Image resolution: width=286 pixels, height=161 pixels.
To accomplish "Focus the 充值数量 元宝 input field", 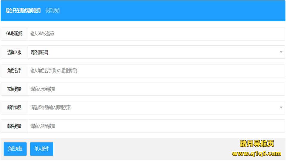I will [x=156, y=89].
